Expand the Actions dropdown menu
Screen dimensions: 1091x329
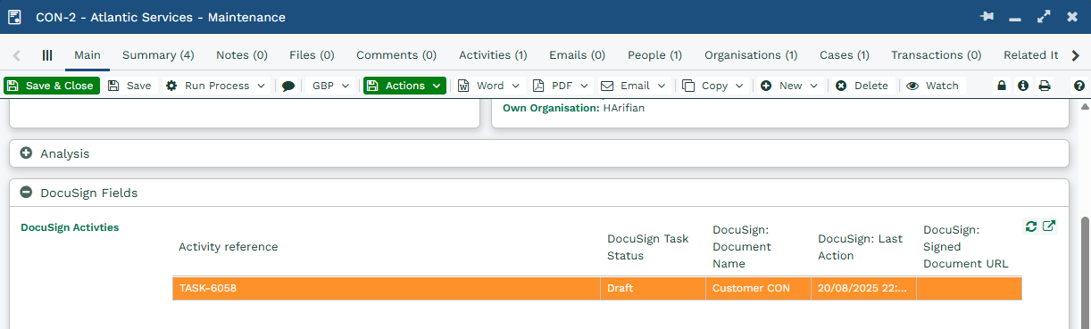(x=404, y=86)
